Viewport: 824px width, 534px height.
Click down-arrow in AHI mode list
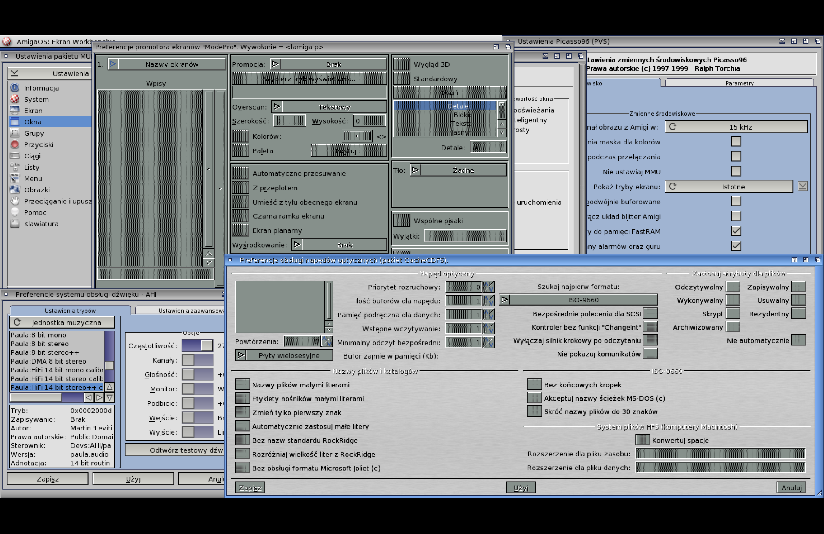pos(109,397)
